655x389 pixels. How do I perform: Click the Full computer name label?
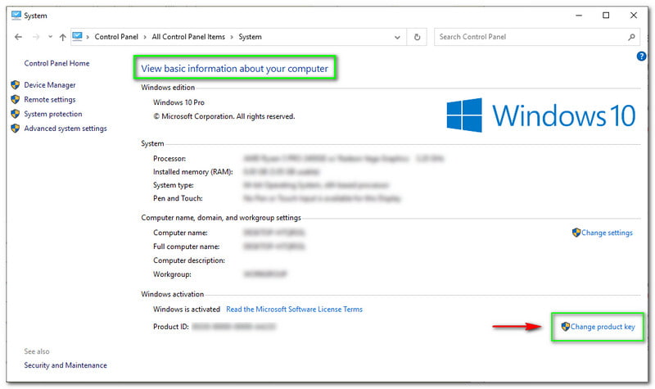[187, 247]
